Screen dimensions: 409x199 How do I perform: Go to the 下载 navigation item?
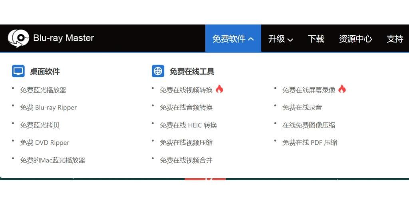click(316, 39)
